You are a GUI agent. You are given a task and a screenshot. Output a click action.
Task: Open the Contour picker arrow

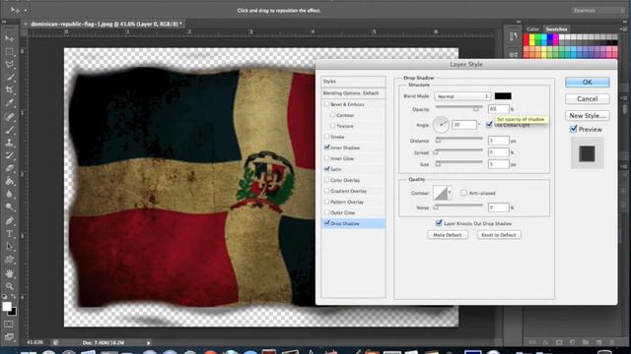(450, 193)
